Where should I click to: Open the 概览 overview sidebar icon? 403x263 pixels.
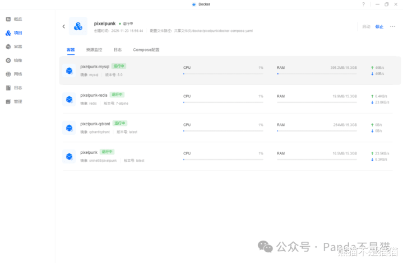[x=8, y=19]
